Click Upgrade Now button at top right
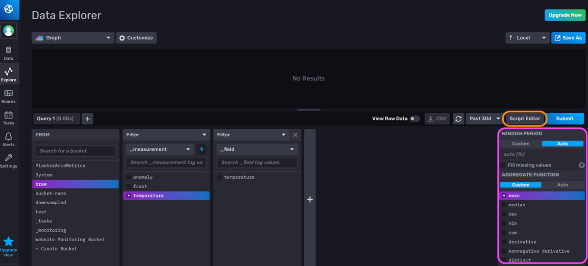This screenshot has width=588, height=266. point(565,15)
